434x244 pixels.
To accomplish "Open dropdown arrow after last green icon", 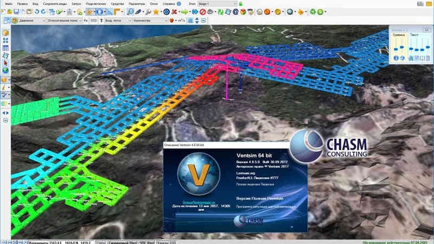I will tap(325, 12).
